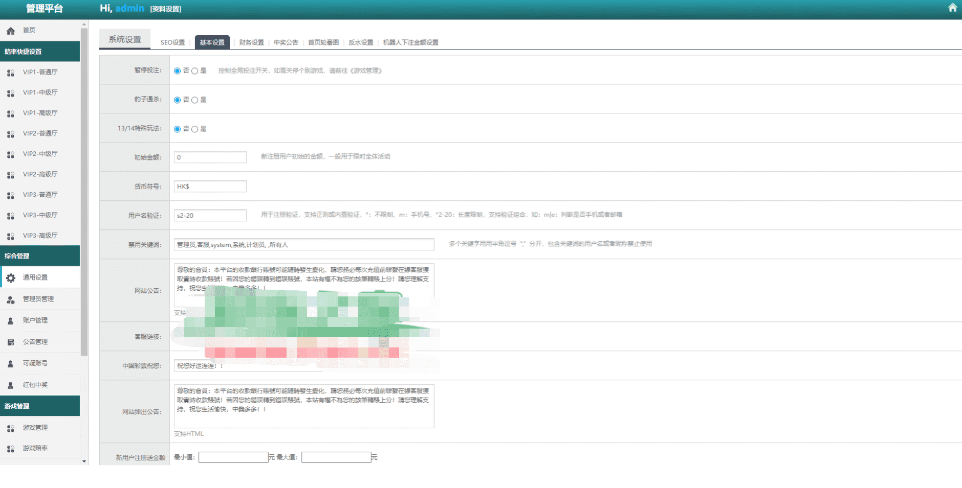Select 否 for 13/14特殊玩法
Image resolution: width=962 pixels, height=488 pixels.
[177, 129]
